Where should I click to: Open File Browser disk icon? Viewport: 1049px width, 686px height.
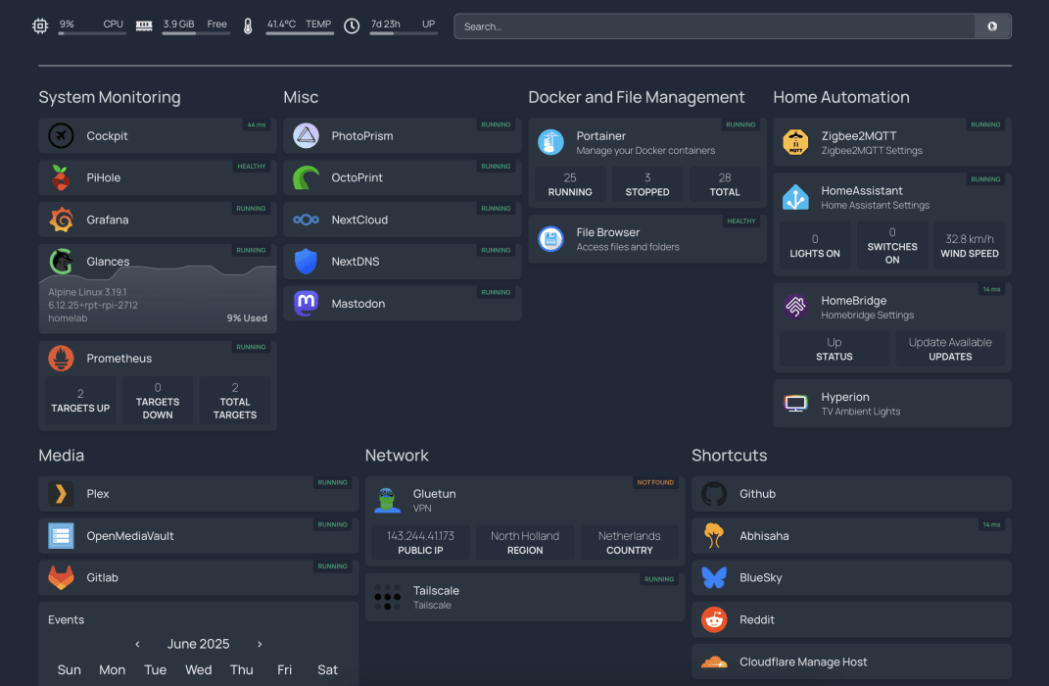[550, 239]
